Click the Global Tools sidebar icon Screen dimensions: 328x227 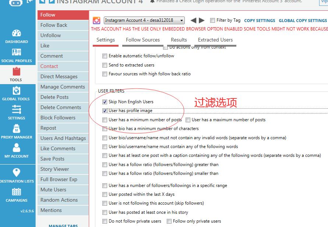[16, 91]
